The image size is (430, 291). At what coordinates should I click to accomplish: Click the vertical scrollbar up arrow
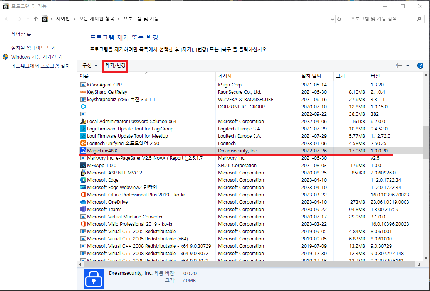426,75
